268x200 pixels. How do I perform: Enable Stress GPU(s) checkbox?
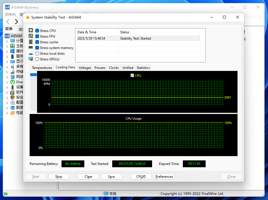pyautogui.click(x=37, y=59)
